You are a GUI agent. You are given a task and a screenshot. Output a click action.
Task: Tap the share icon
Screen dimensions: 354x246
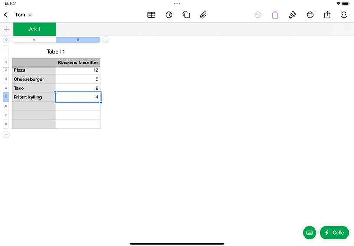pyautogui.click(x=327, y=15)
